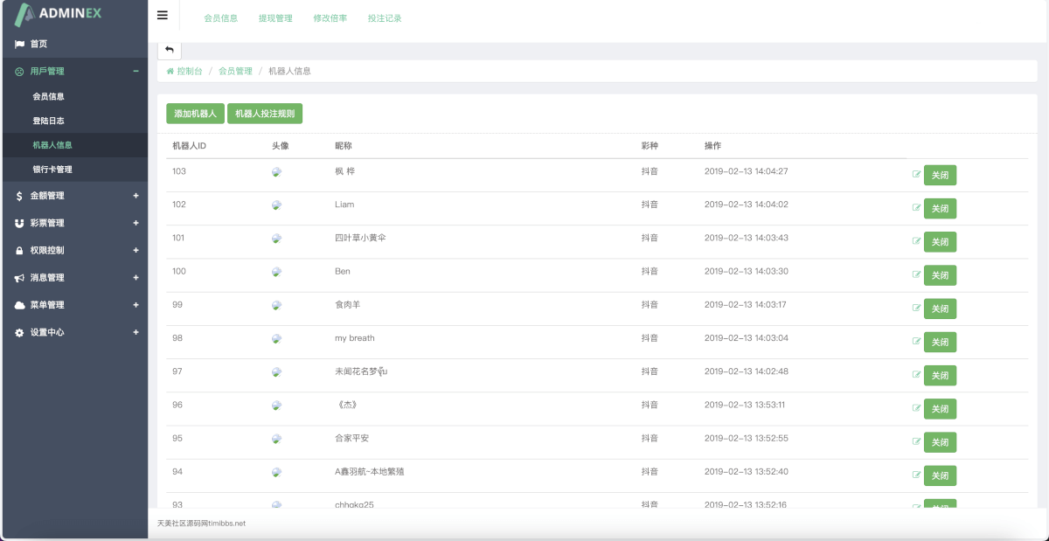Screen dimensions: 1049x541
Task: Expand the 彩票管理 sidebar menu
Action: point(74,223)
